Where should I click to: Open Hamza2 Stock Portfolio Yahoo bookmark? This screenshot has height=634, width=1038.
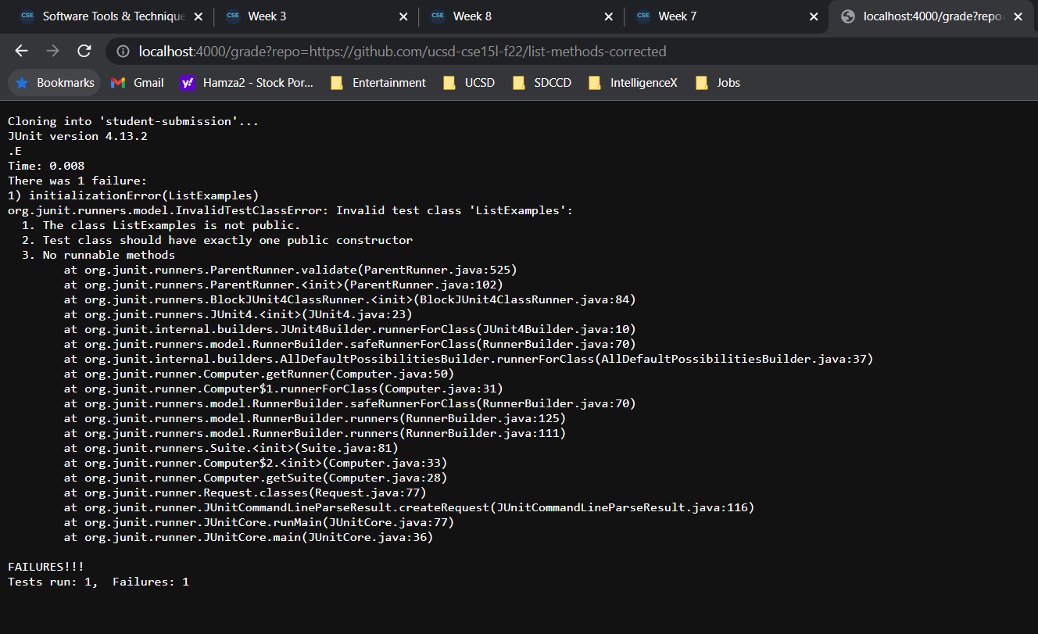click(x=246, y=83)
